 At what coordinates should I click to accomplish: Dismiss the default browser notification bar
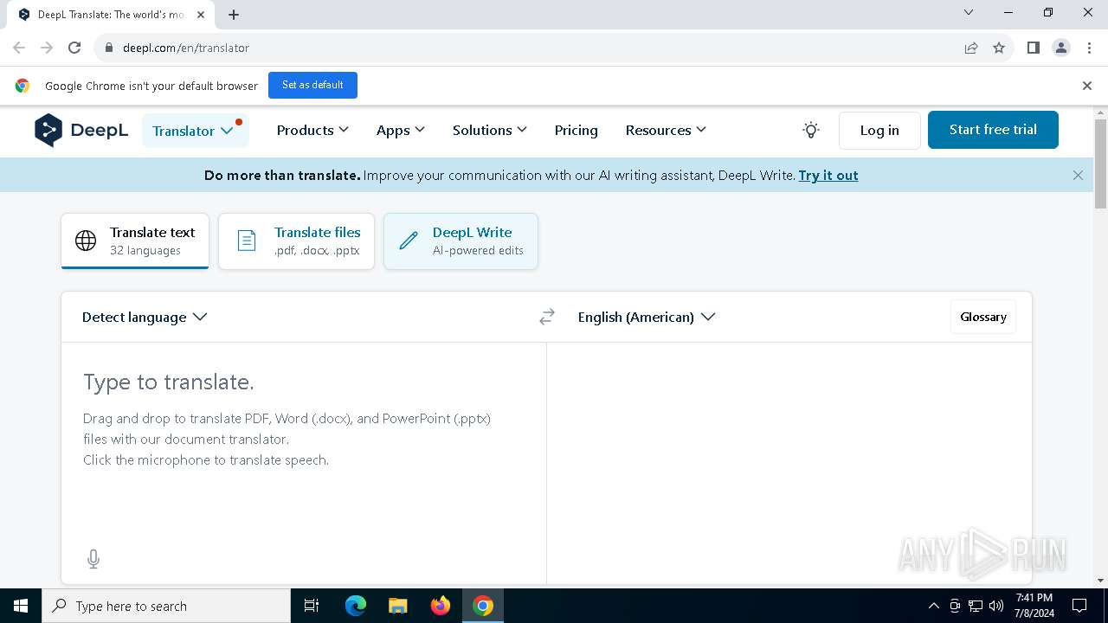tap(1087, 86)
